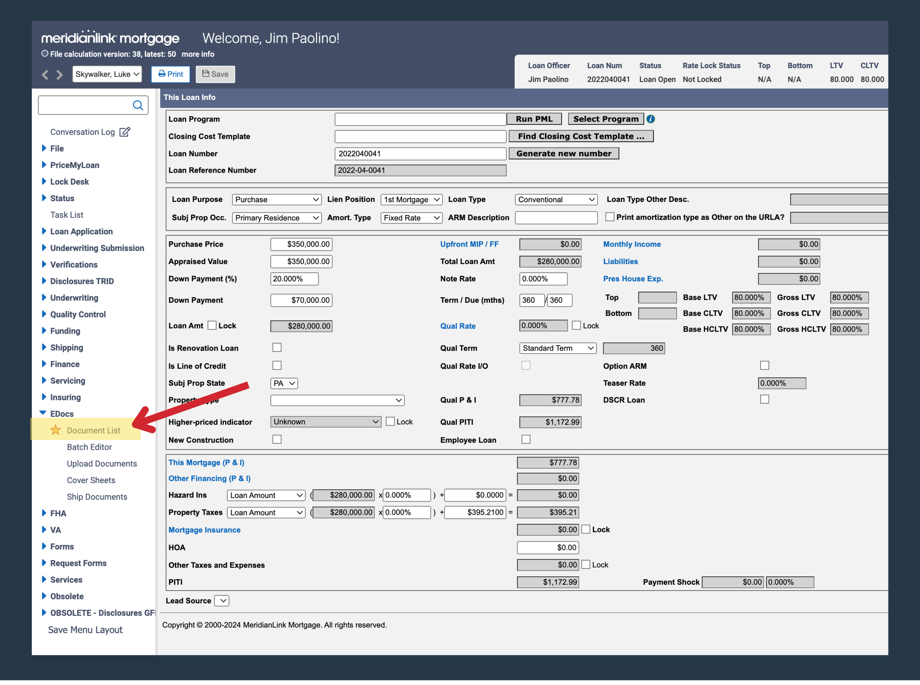Check Print amortization type as Other checkbox
This screenshot has height=685, width=920.
610,217
